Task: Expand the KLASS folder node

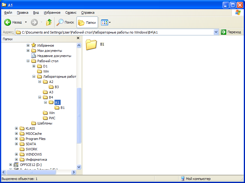Action: (16, 128)
